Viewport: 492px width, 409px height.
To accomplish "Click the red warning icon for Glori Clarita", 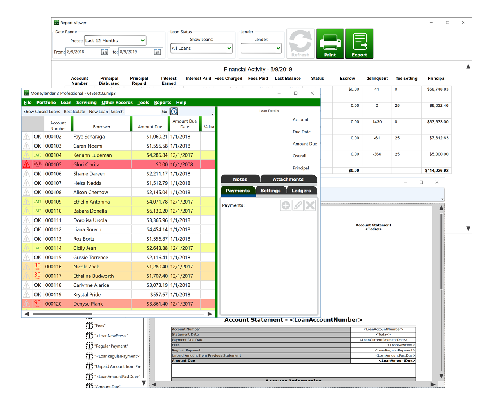I will point(26,164).
